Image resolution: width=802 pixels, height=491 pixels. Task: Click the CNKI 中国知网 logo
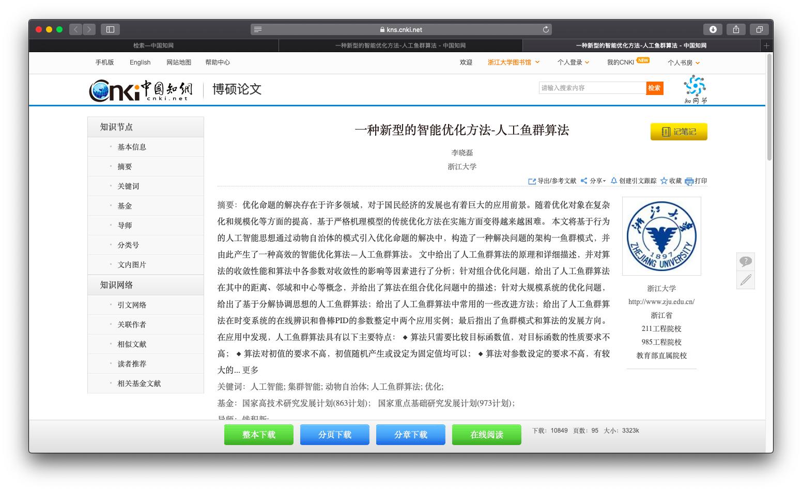141,89
